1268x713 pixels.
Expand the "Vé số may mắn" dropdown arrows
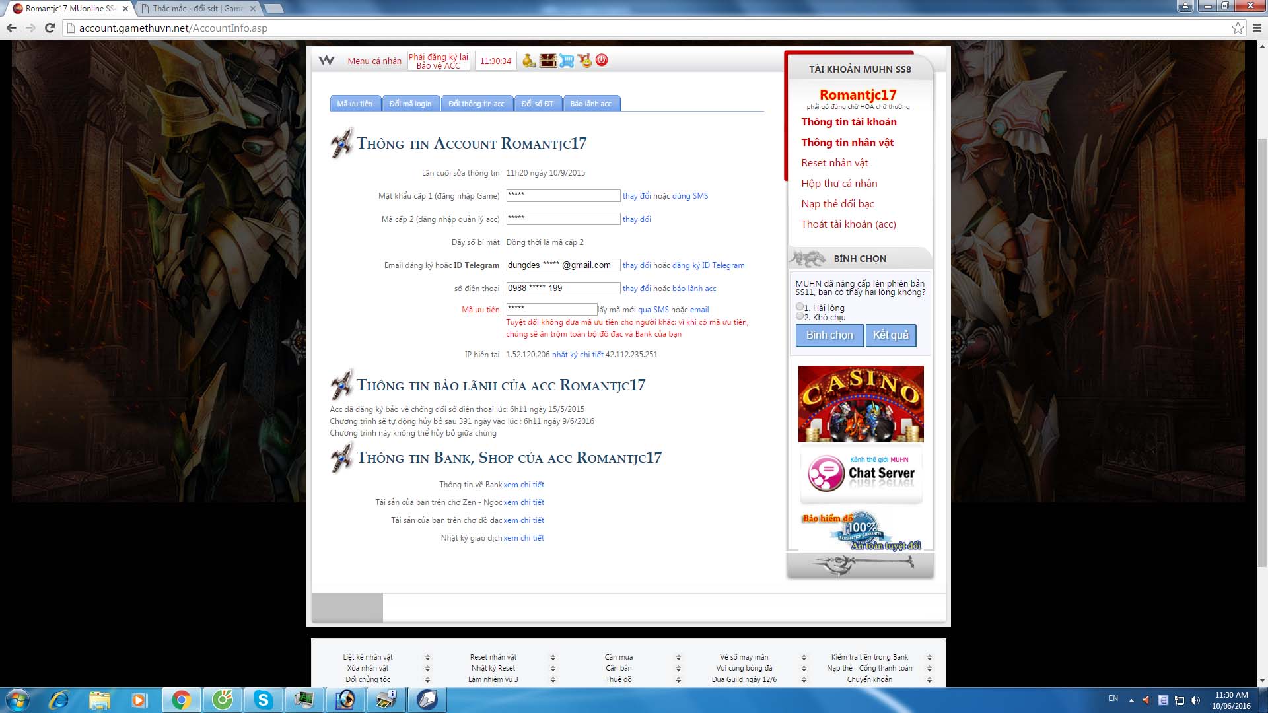(804, 658)
